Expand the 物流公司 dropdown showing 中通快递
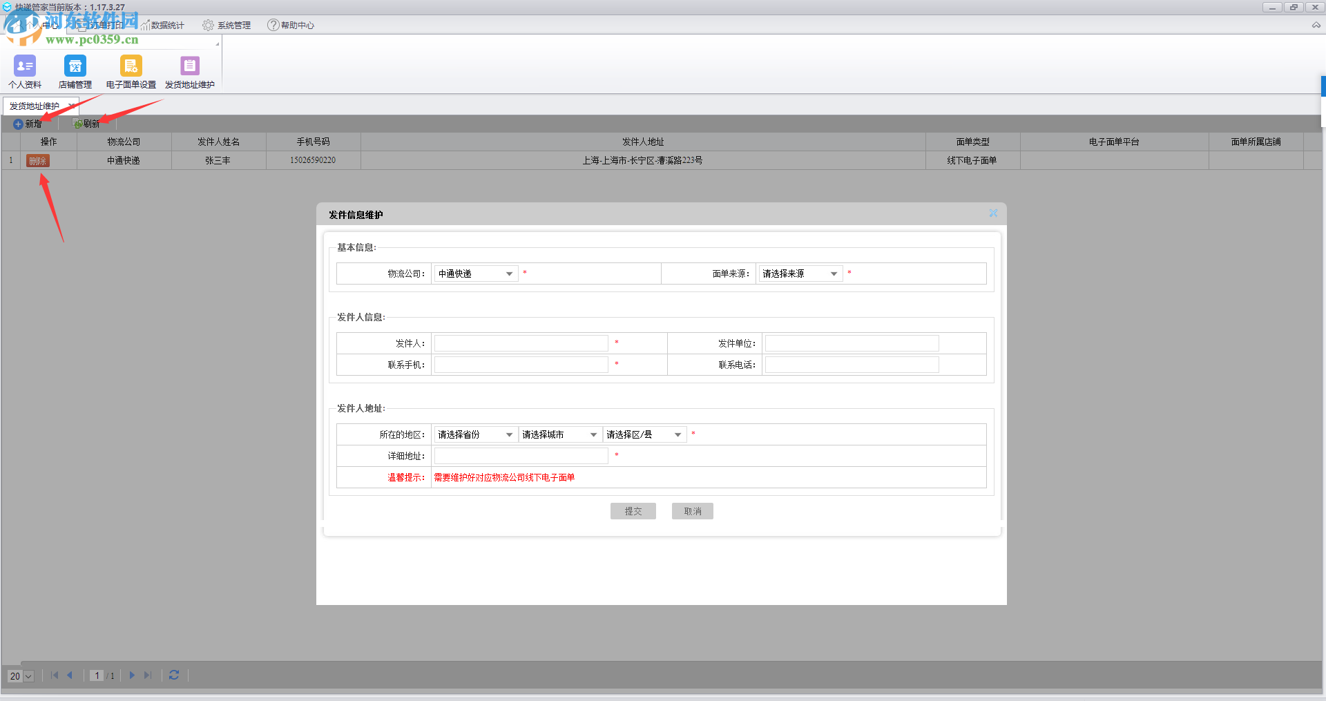The image size is (1326, 701). (x=476, y=273)
